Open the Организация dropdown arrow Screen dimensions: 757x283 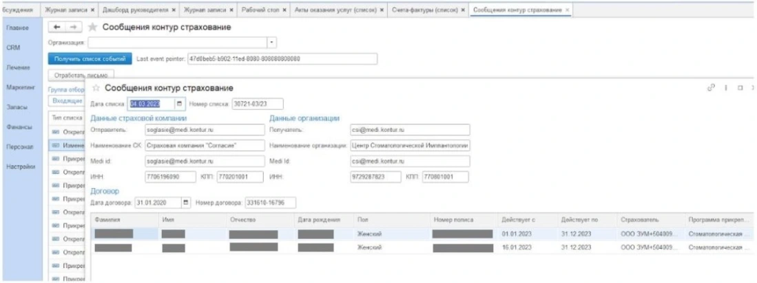[272, 43]
